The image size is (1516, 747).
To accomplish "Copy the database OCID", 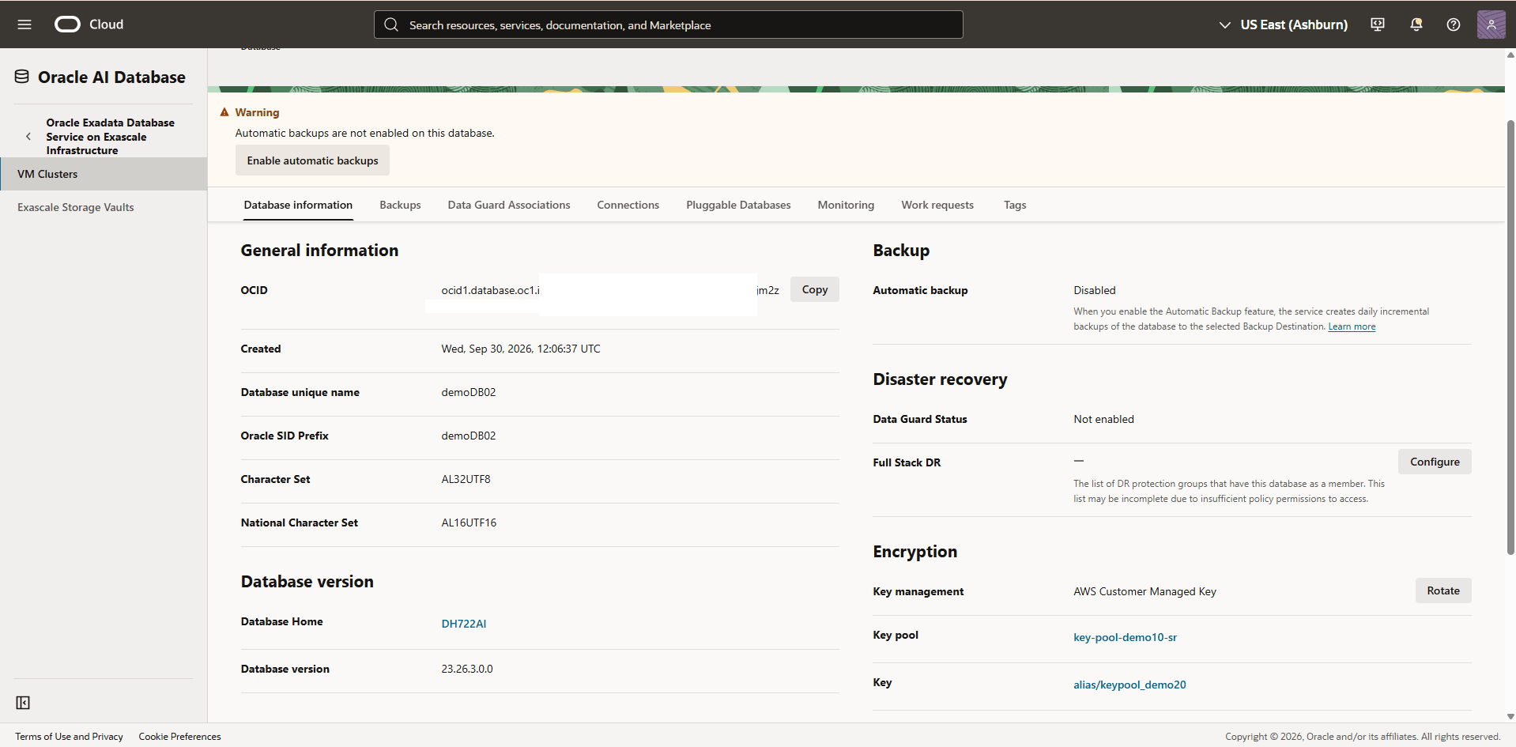I will tap(814, 289).
